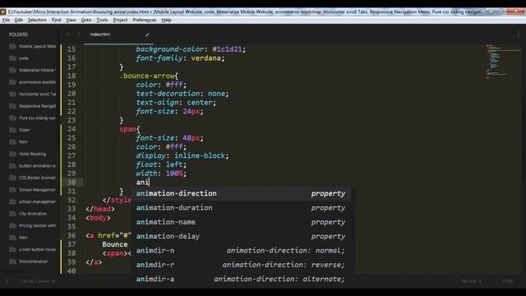Expand the Microinteration folder
The image size is (526, 296).
[x=34, y=261]
